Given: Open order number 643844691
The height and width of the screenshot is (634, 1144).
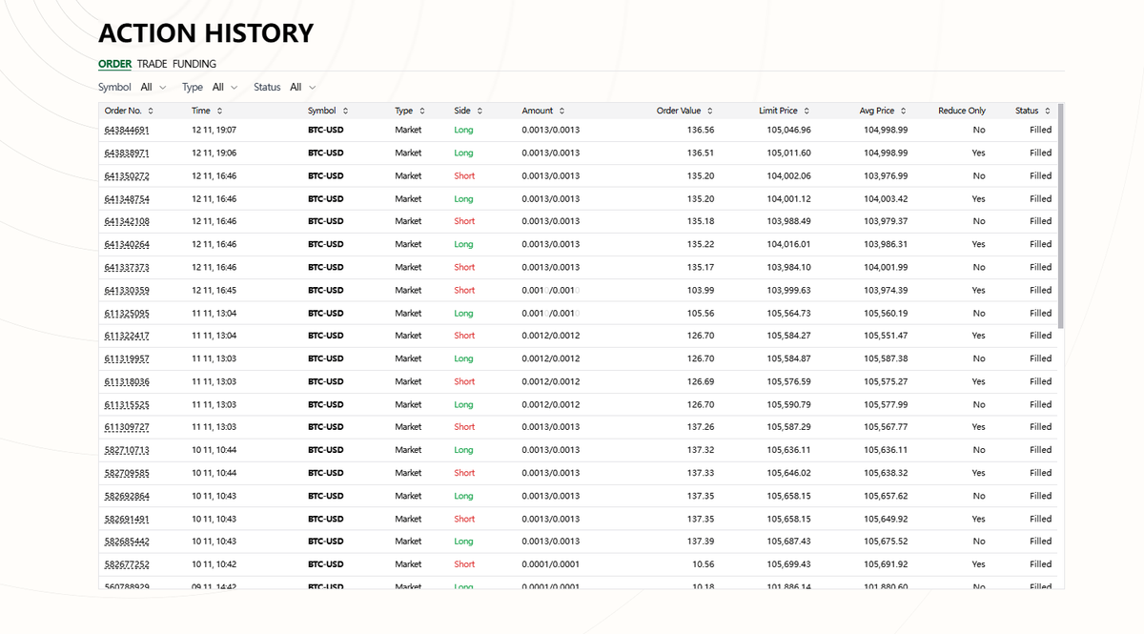Looking at the screenshot, I should (x=127, y=130).
